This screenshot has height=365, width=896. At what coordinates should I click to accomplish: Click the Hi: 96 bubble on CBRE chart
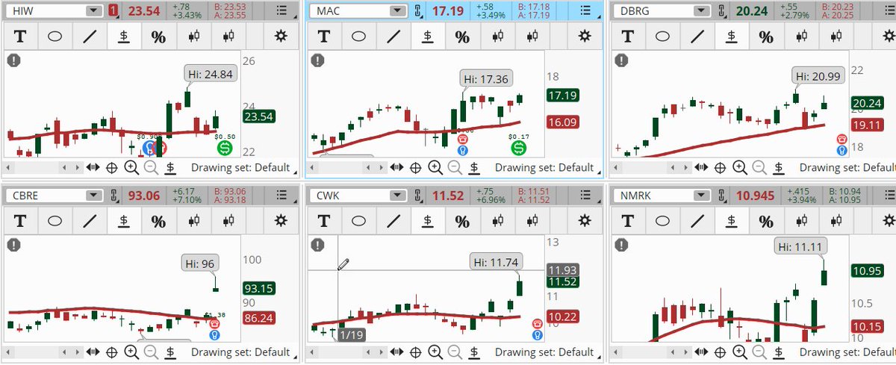(202, 263)
